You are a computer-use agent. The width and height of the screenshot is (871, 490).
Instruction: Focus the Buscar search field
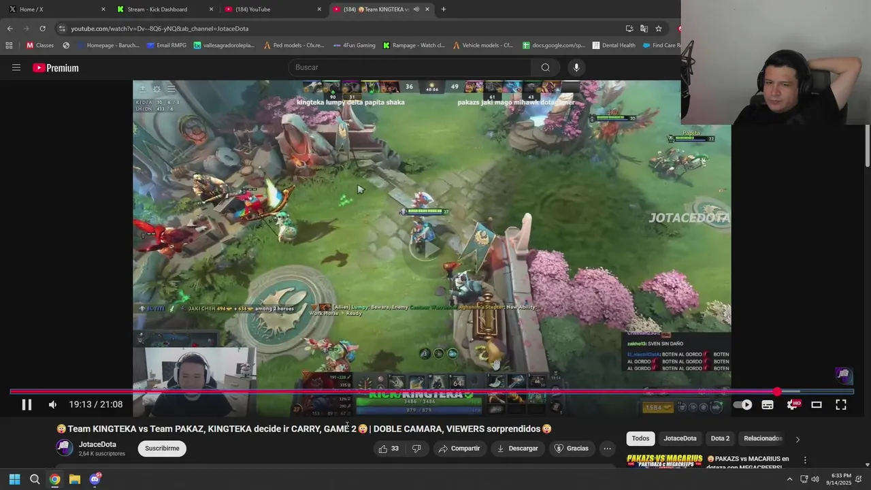coord(410,67)
